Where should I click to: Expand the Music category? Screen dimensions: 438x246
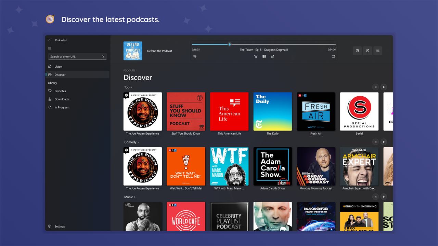pos(130,197)
